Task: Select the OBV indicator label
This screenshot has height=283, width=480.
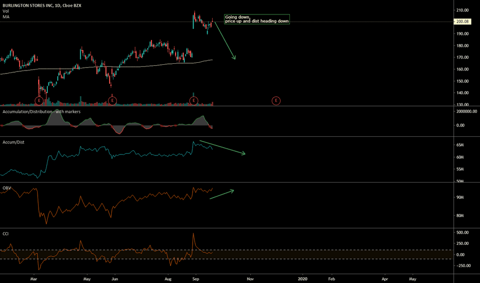Action: pos(7,188)
